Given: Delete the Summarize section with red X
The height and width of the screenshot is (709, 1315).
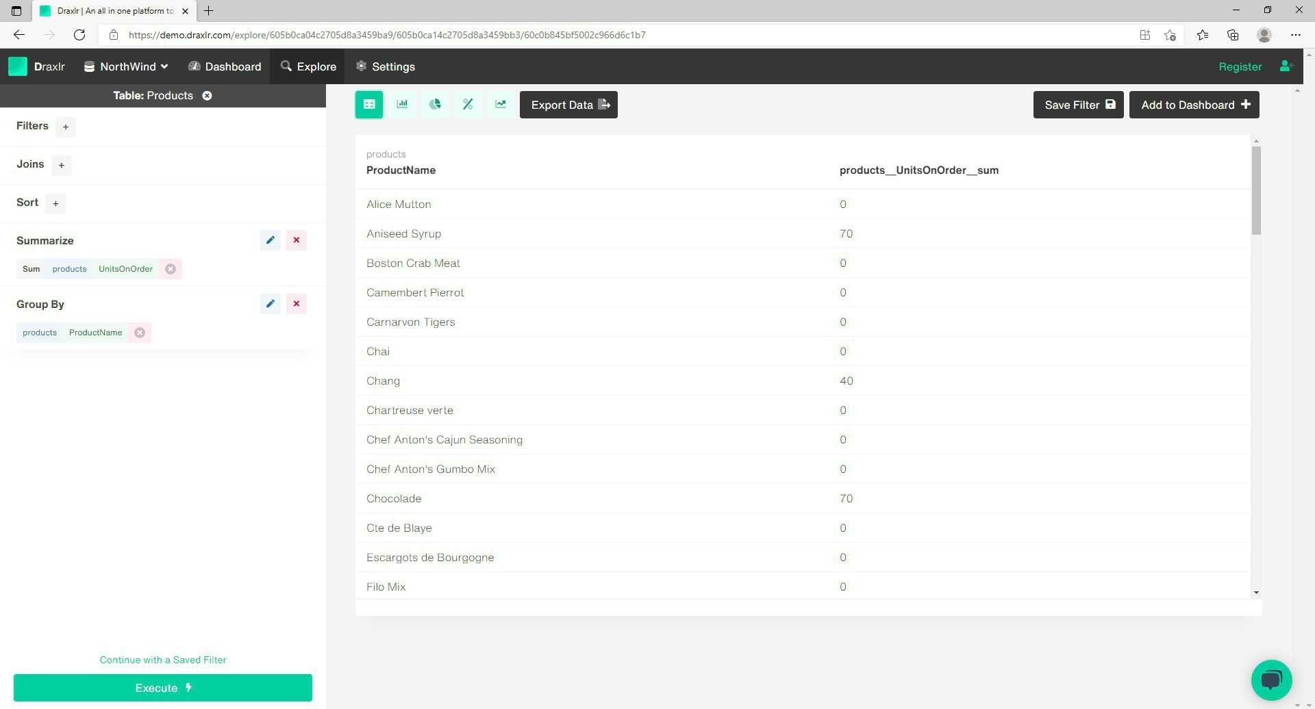Looking at the screenshot, I should pyautogui.click(x=296, y=240).
